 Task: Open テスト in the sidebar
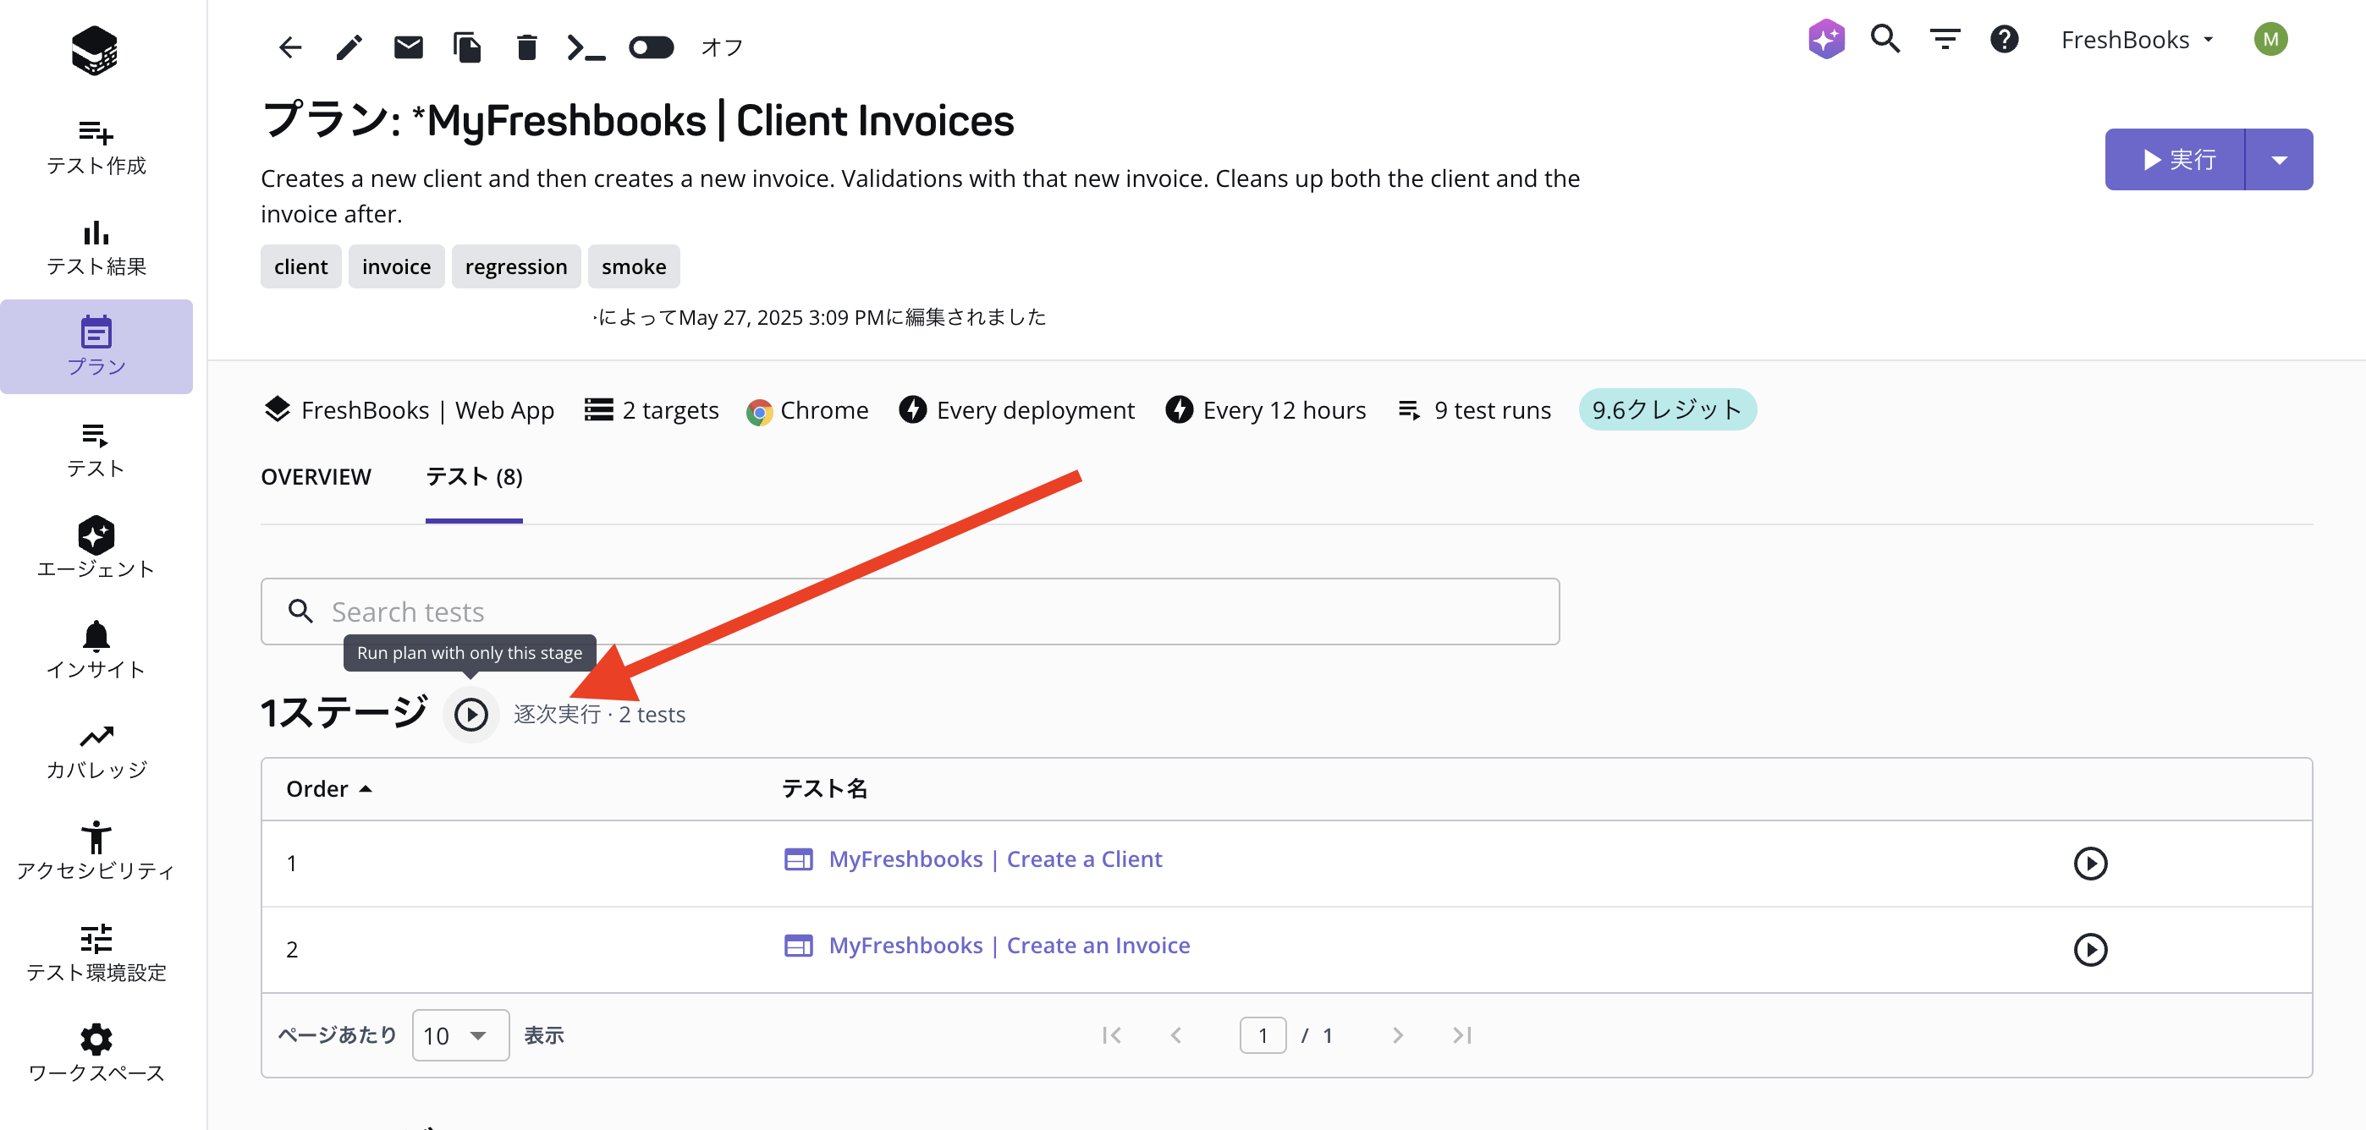96,449
